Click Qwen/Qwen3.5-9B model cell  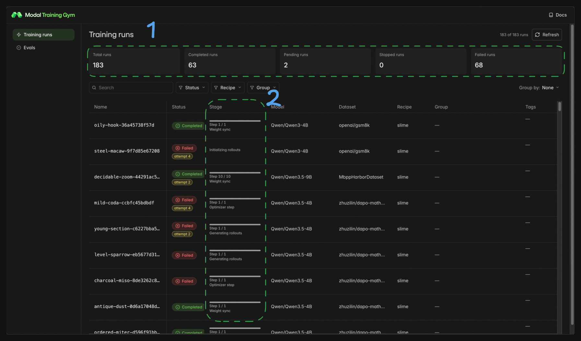(x=291, y=177)
